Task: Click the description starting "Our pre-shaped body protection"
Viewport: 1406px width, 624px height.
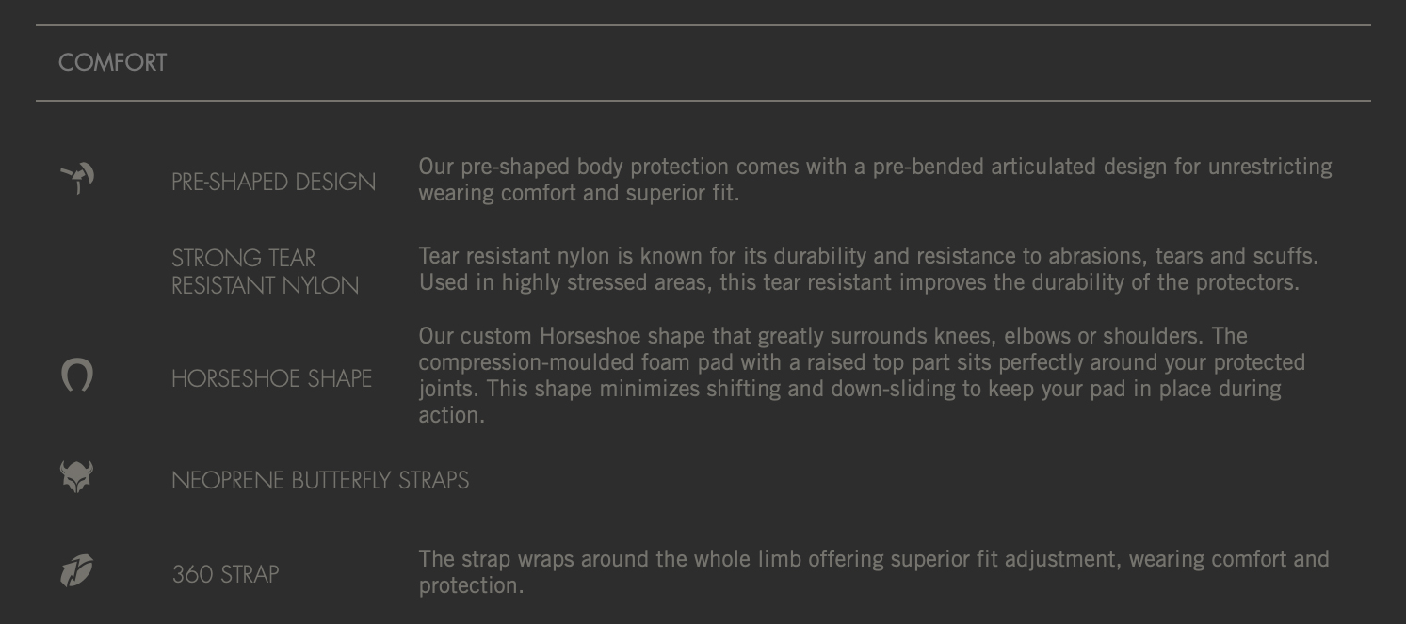Action: click(875, 167)
